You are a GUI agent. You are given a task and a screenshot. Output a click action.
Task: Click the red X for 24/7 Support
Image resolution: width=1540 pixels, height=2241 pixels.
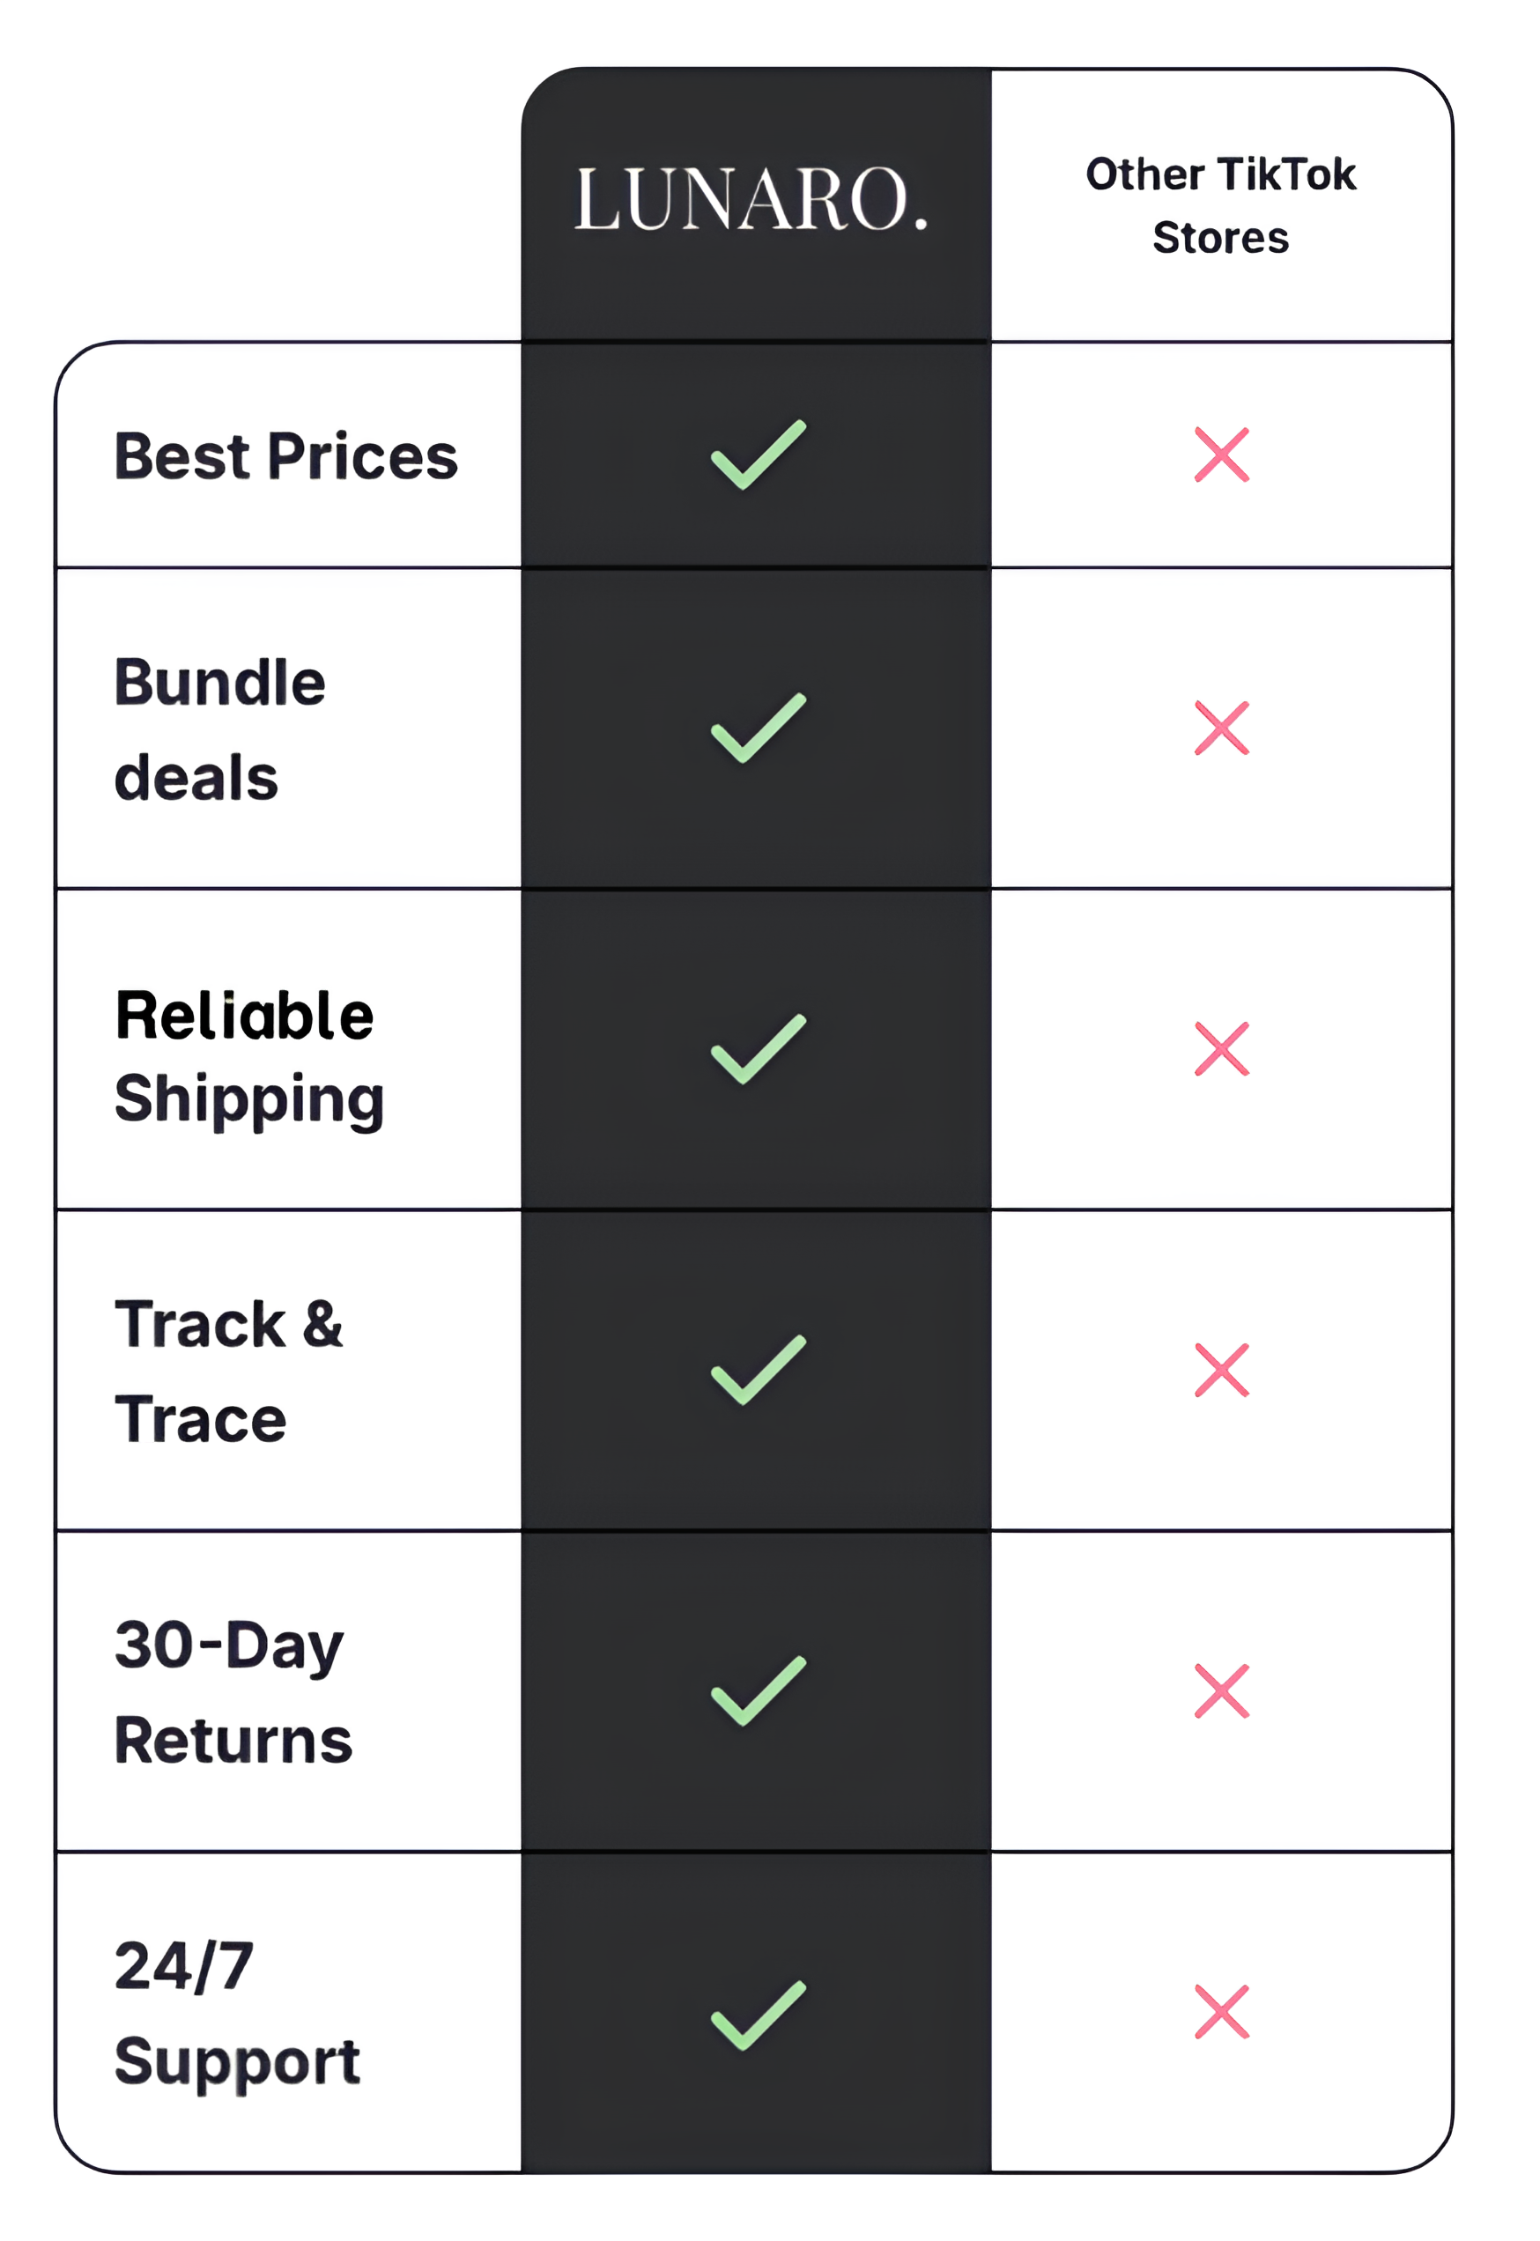1222,2012
